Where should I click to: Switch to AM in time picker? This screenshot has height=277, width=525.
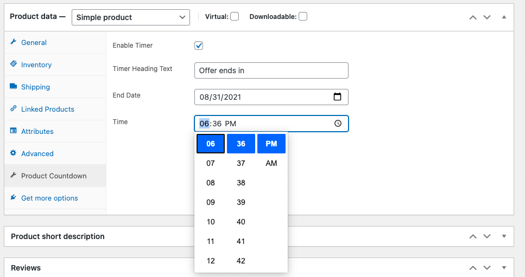[x=271, y=163]
